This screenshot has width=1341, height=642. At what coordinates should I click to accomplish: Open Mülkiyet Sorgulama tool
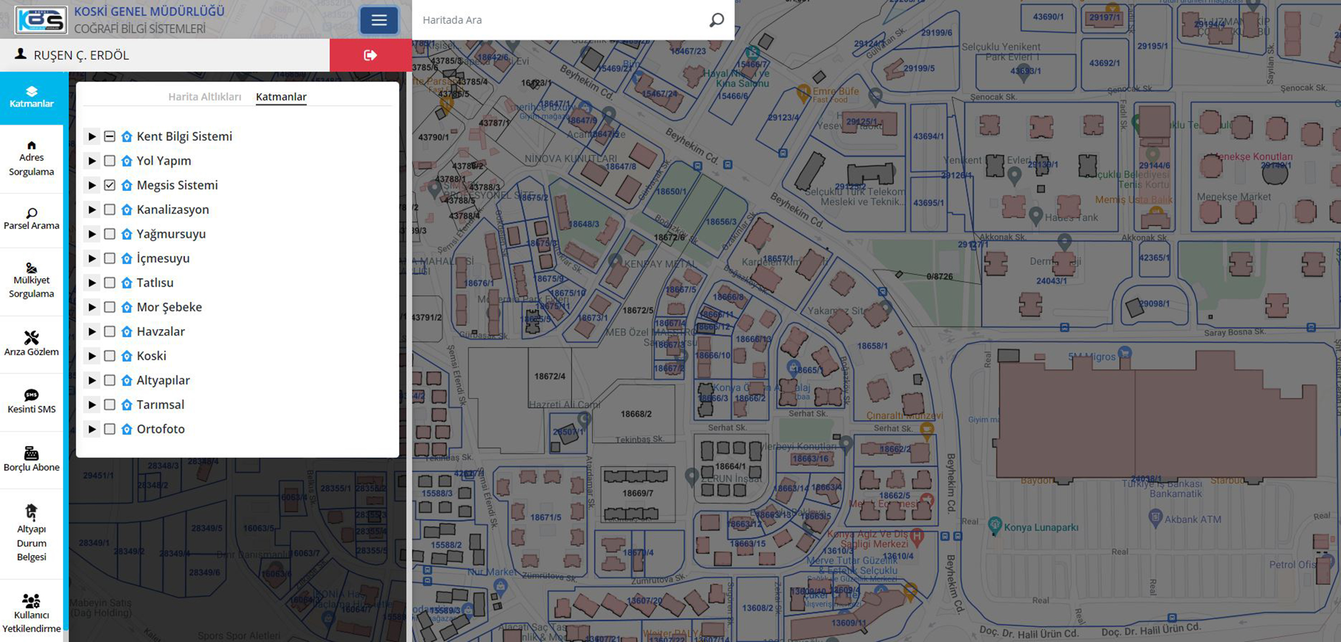click(x=31, y=281)
